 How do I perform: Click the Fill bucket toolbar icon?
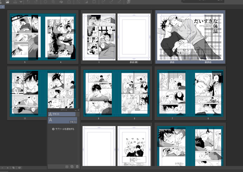point(61,2)
